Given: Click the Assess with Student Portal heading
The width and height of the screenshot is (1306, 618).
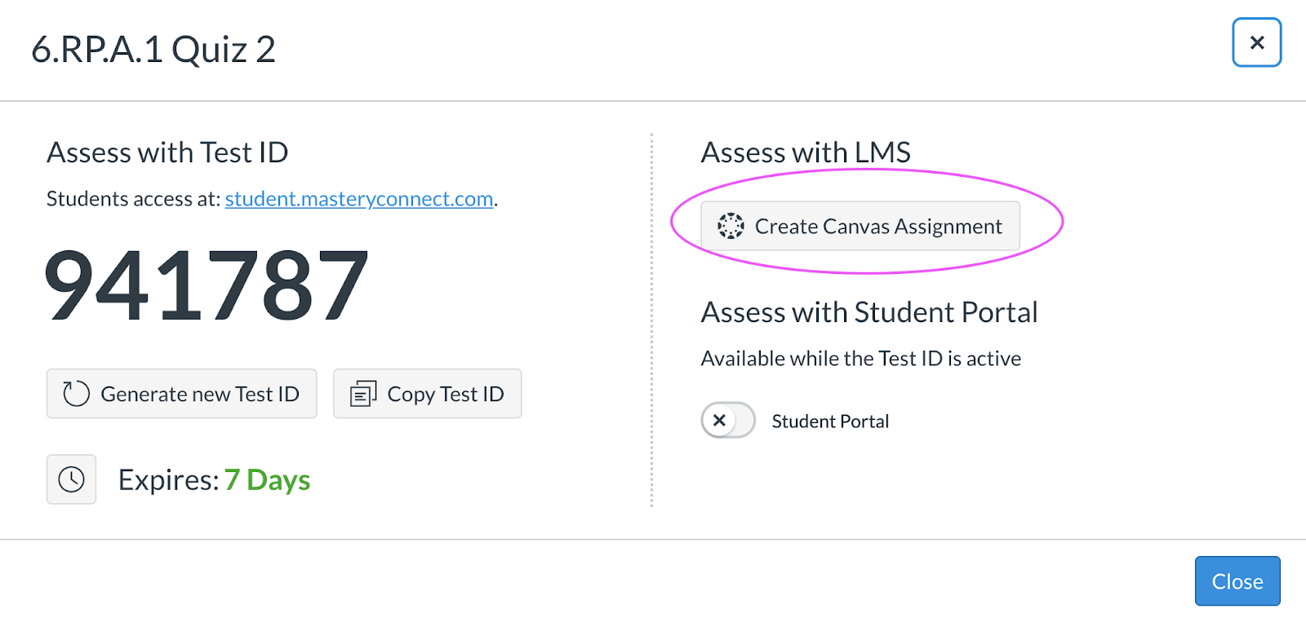Looking at the screenshot, I should tap(869, 312).
